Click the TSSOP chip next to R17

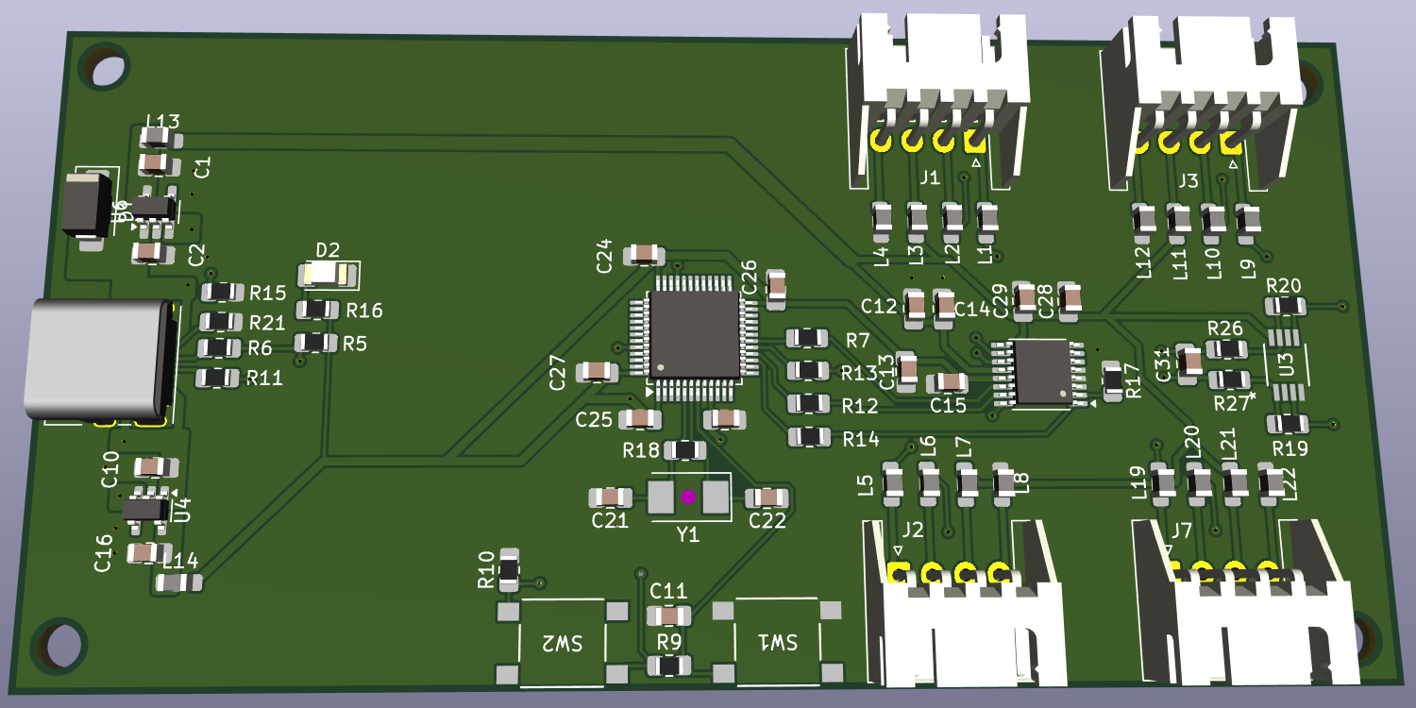click(1041, 372)
